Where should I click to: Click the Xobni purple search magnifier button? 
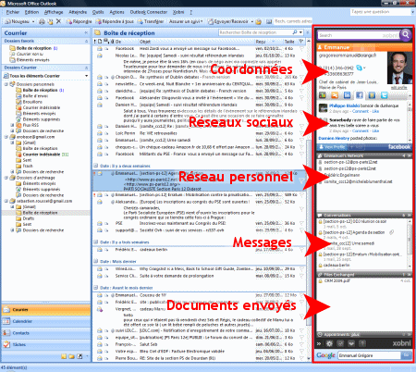[x=406, y=34]
